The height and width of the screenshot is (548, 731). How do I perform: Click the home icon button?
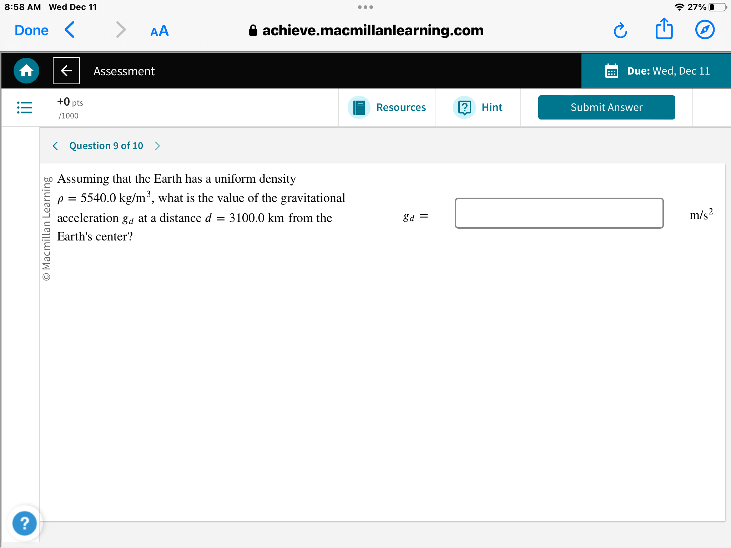coord(26,71)
